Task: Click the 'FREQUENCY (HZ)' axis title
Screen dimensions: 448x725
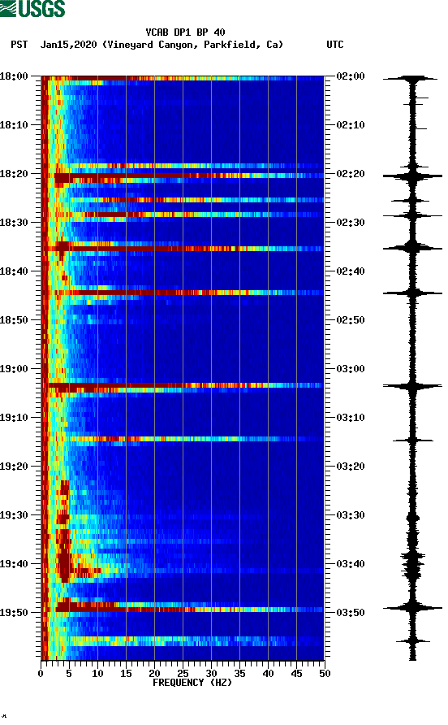Action: tap(192, 683)
